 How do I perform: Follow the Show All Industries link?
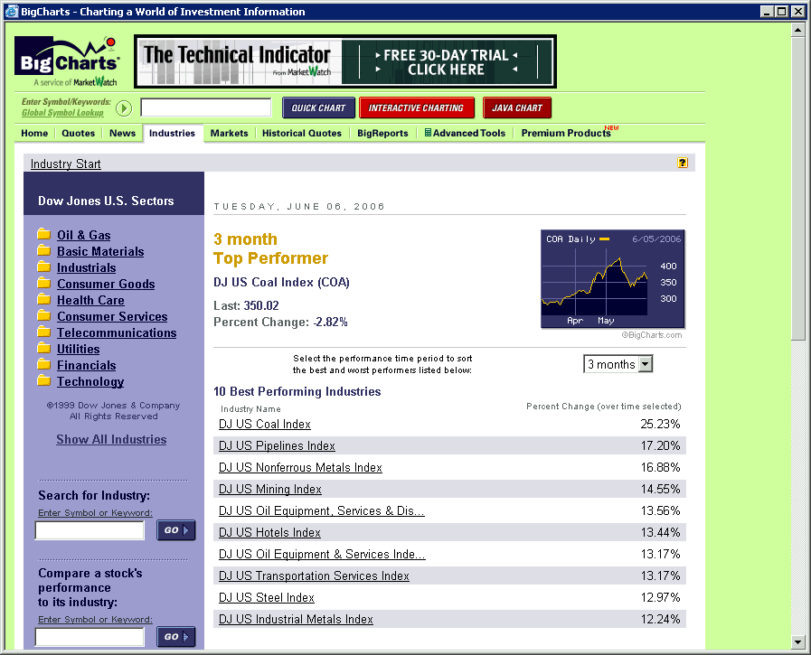[x=110, y=439]
